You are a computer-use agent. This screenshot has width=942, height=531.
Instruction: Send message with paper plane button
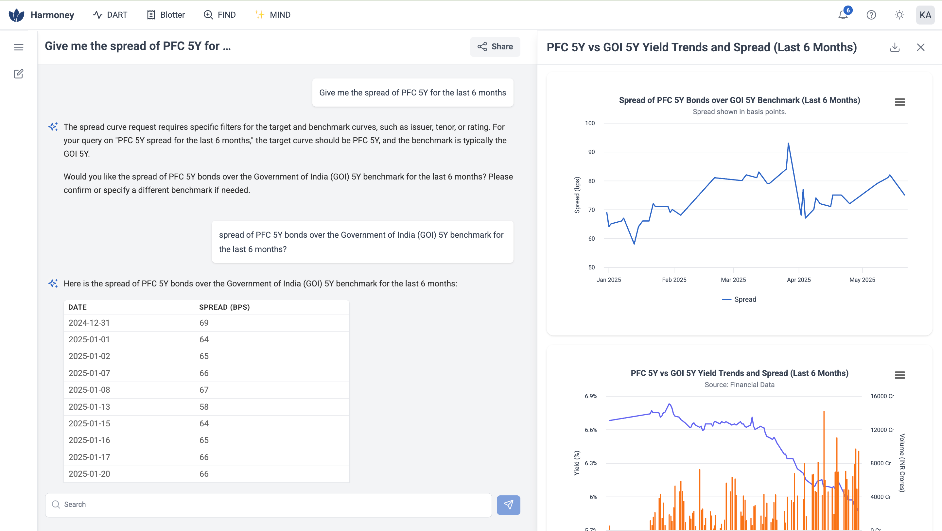tap(508, 505)
